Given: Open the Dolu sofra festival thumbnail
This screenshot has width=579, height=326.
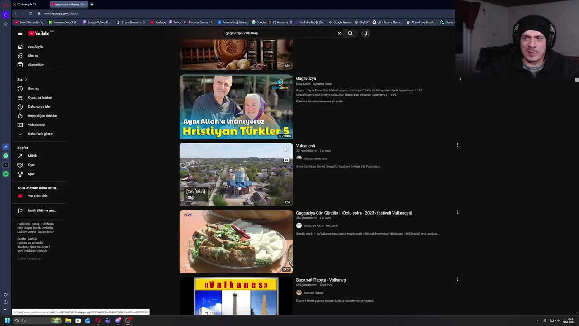Looking at the screenshot, I should tap(236, 241).
